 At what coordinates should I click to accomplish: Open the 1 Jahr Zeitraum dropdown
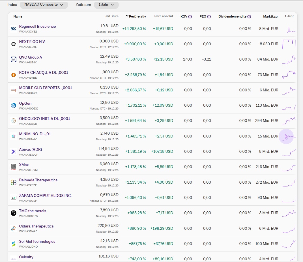click(x=106, y=5)
